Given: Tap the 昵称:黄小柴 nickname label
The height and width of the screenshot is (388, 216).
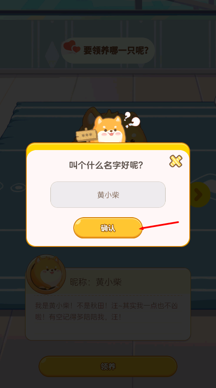Looking at the screenshot, I should 96,282.
